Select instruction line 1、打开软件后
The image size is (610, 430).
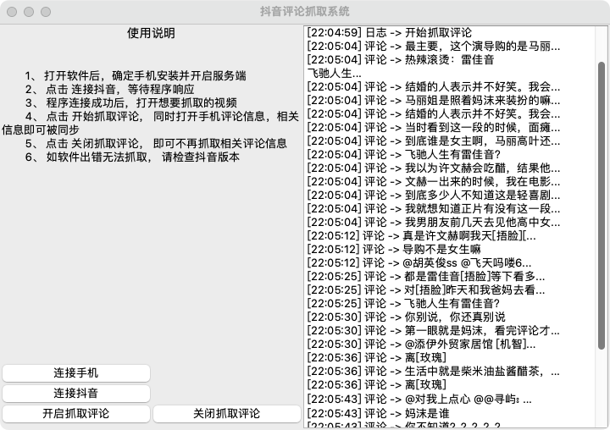tap(136, 75)
